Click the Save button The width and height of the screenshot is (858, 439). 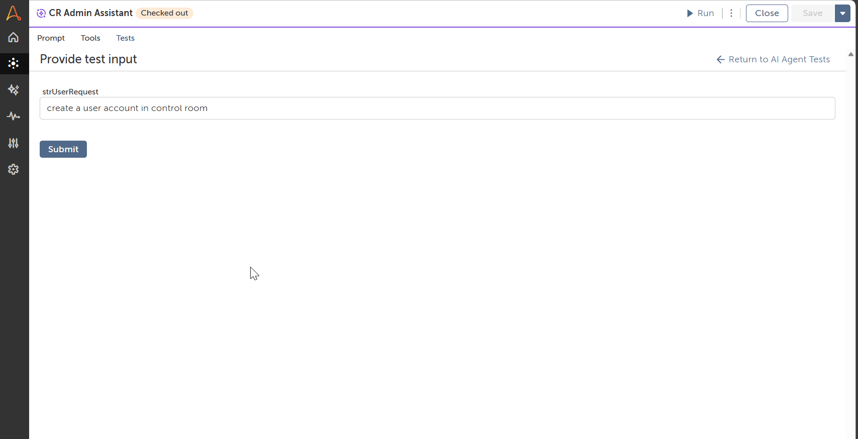tap(812, 14)
